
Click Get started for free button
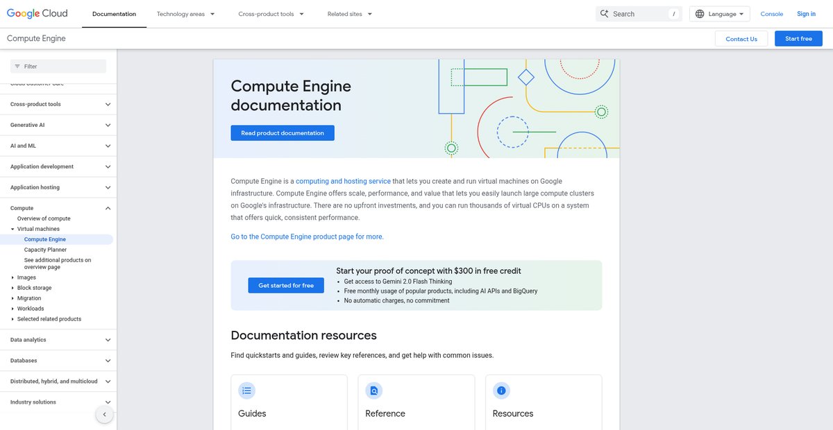coord(286,286)
